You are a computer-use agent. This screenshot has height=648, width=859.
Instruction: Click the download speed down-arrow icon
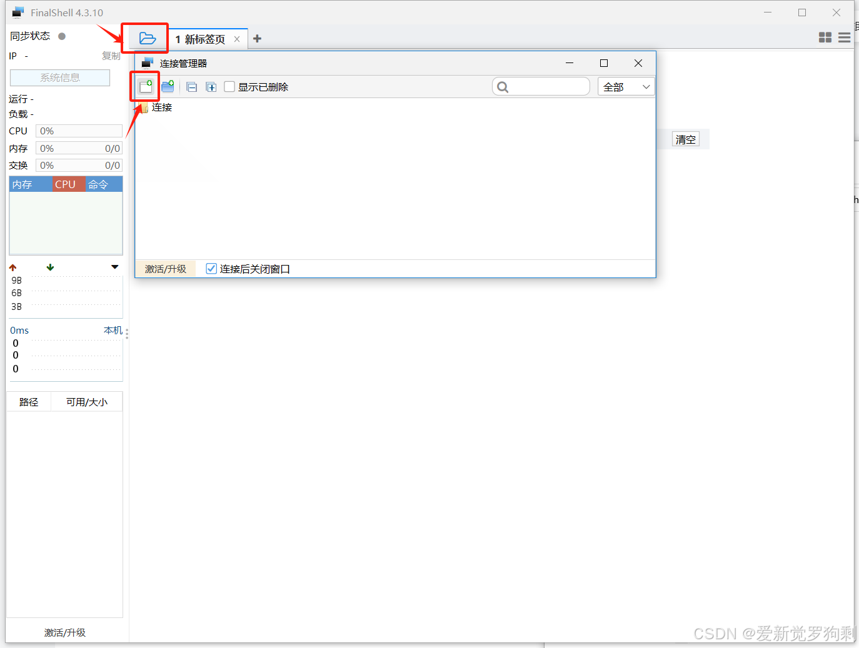coord(51,267)
